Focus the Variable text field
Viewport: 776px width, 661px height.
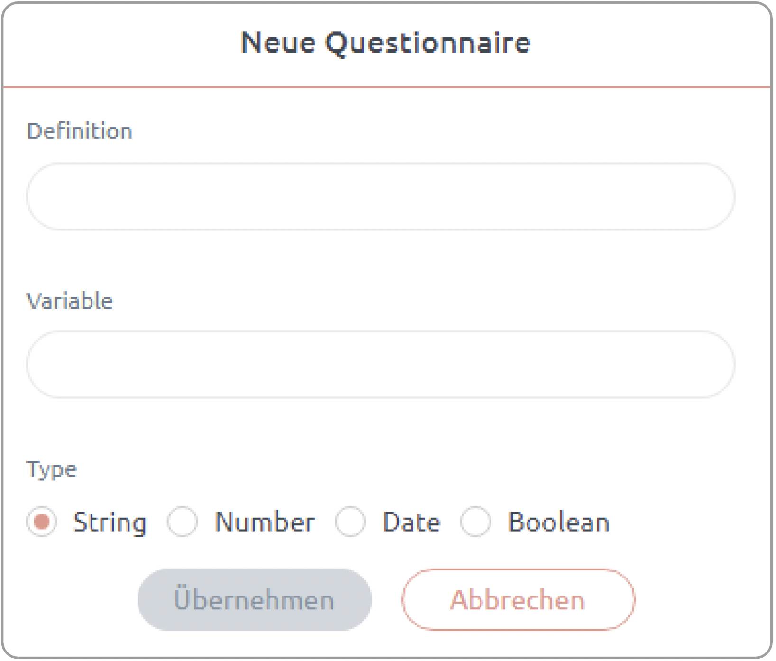380,364
